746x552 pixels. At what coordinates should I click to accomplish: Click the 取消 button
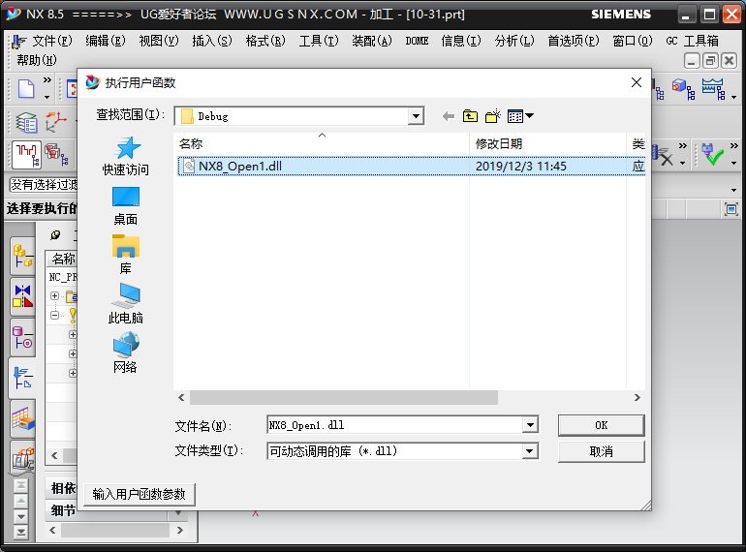(602, 451)
